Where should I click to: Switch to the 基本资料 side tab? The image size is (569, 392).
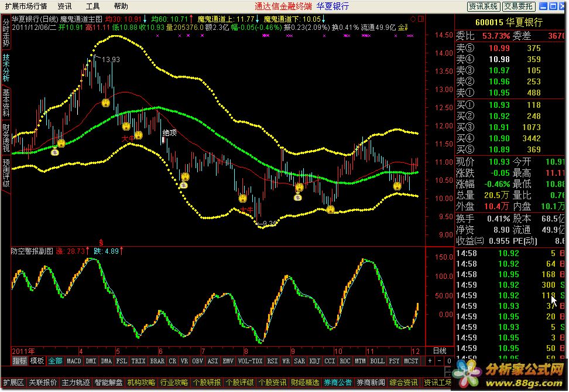[x=6, y=103]
